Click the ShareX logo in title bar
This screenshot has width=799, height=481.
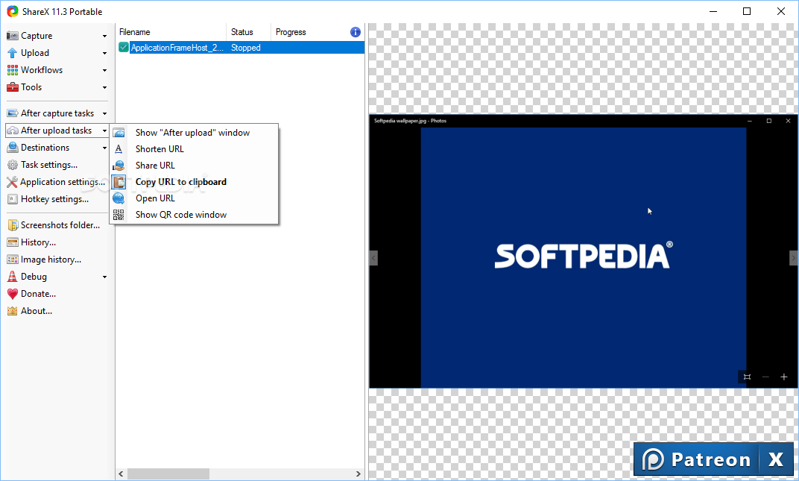tap(12, 11)
